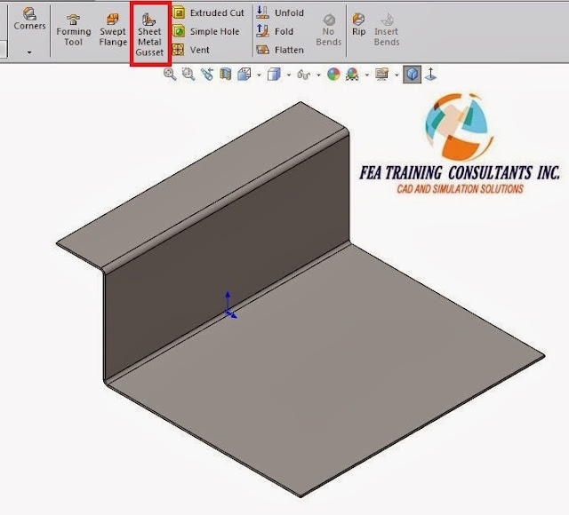Expand the View Settings dropdown arrow

(x=397, y=75)
